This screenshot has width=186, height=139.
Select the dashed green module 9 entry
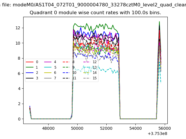pyautogui.click(x=69, y=67)
